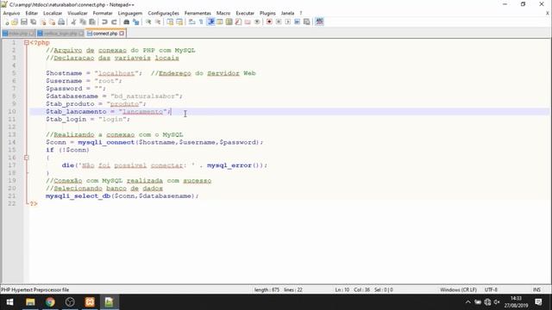Toggle file monitoring eye icon
Screen dimensions: 552x310
coord(257,22)
